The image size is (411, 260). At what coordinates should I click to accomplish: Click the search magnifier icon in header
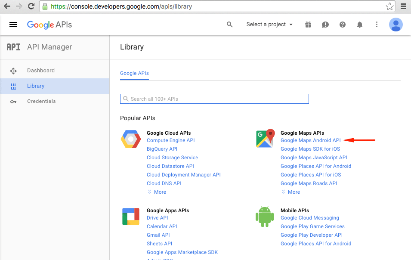(x=230, y=25)
